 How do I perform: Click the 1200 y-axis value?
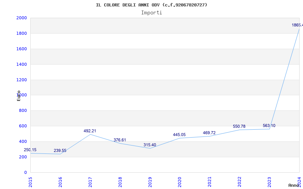[22, 80]
